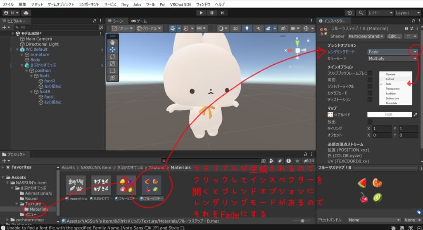Toggle scene effects icon
Screen dimensions: 423x230
(x=268, y=28)
